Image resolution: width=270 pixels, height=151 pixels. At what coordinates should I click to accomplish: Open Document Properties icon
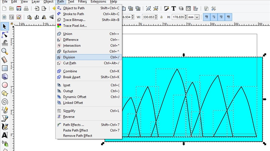coord(206,8)
